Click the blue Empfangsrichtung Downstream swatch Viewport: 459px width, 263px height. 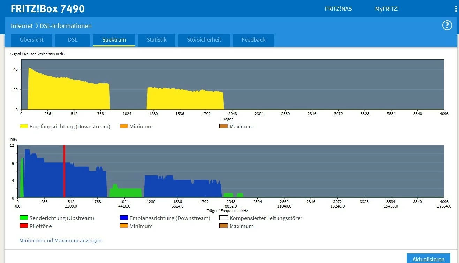pos(124,218)
